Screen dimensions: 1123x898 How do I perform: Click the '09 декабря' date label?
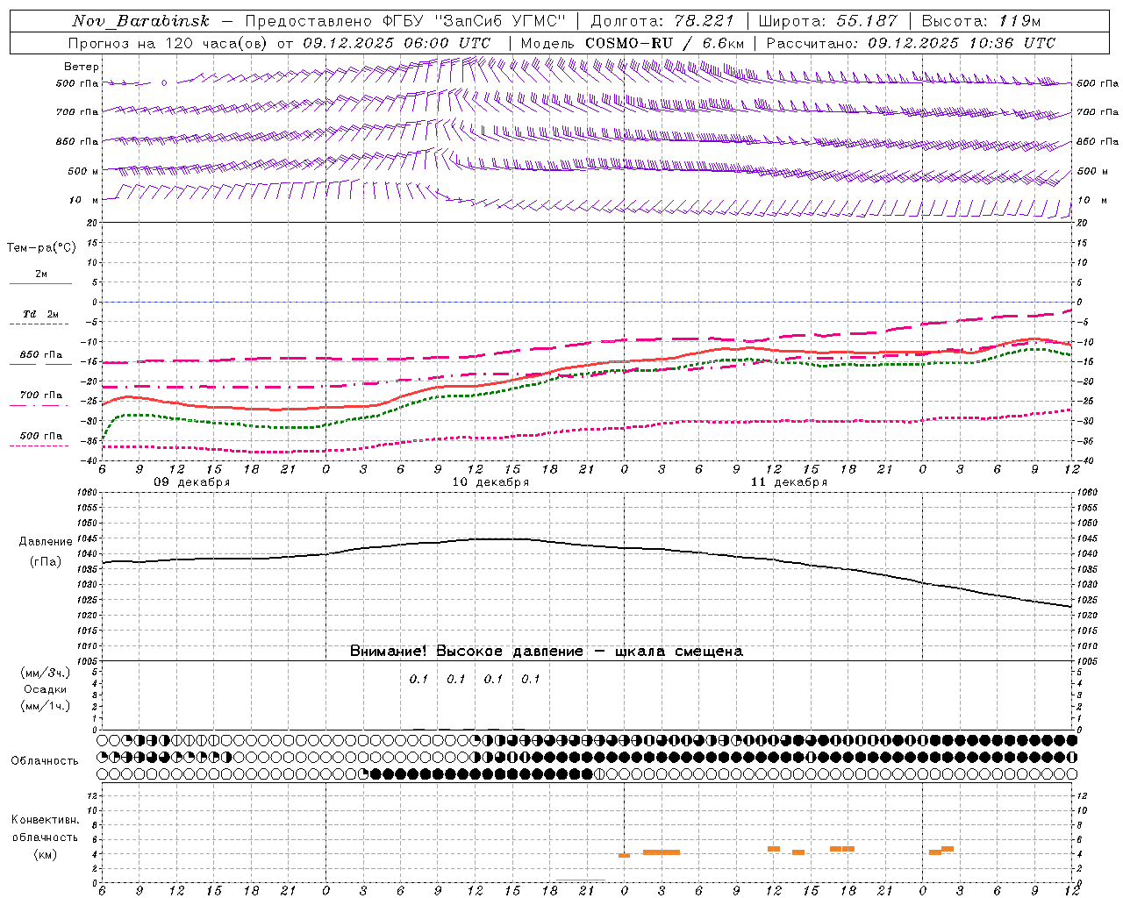(x=192, y=482)
